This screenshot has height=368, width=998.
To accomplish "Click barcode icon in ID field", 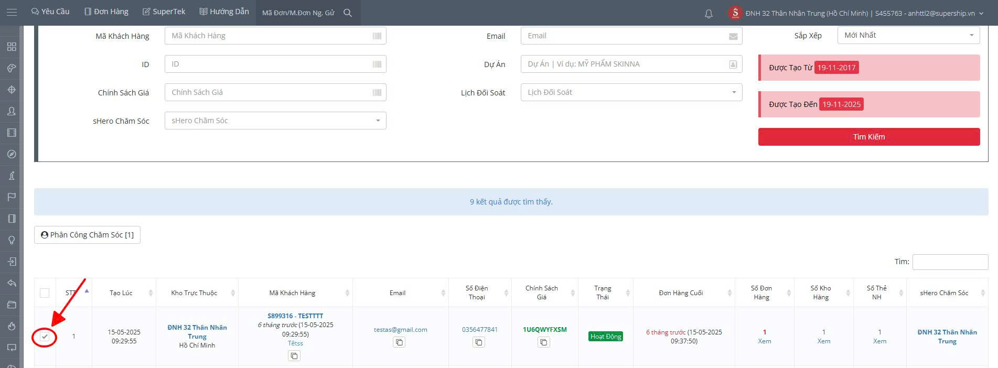I will tap(377, 64).
